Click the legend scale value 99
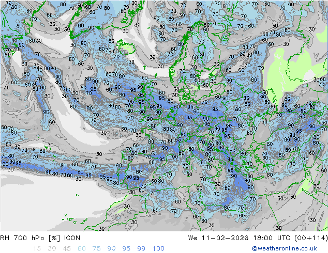 (x=141, y=249)
